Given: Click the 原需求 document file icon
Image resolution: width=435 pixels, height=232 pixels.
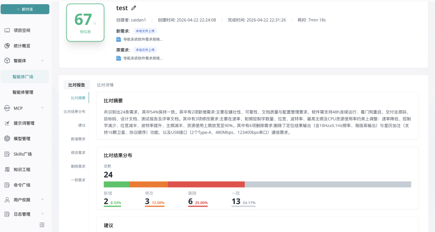Looking at the screenshot, I should coord(119,58).
